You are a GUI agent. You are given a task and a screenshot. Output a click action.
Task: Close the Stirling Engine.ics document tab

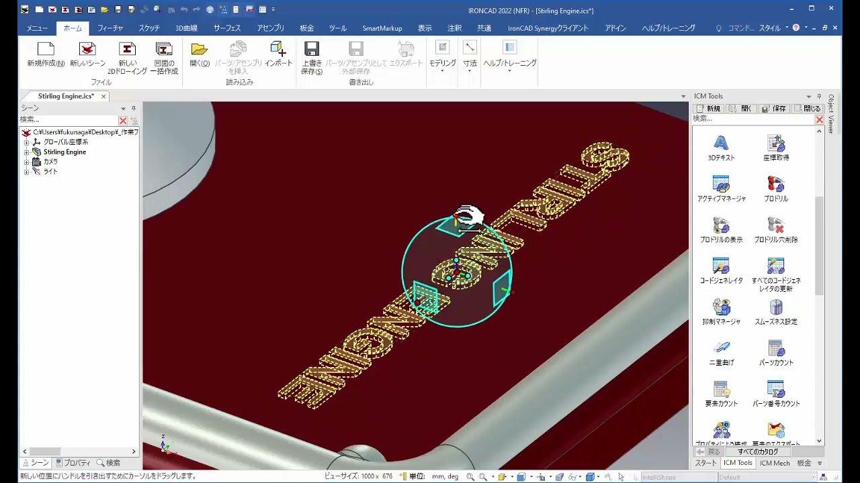point(103,97)
